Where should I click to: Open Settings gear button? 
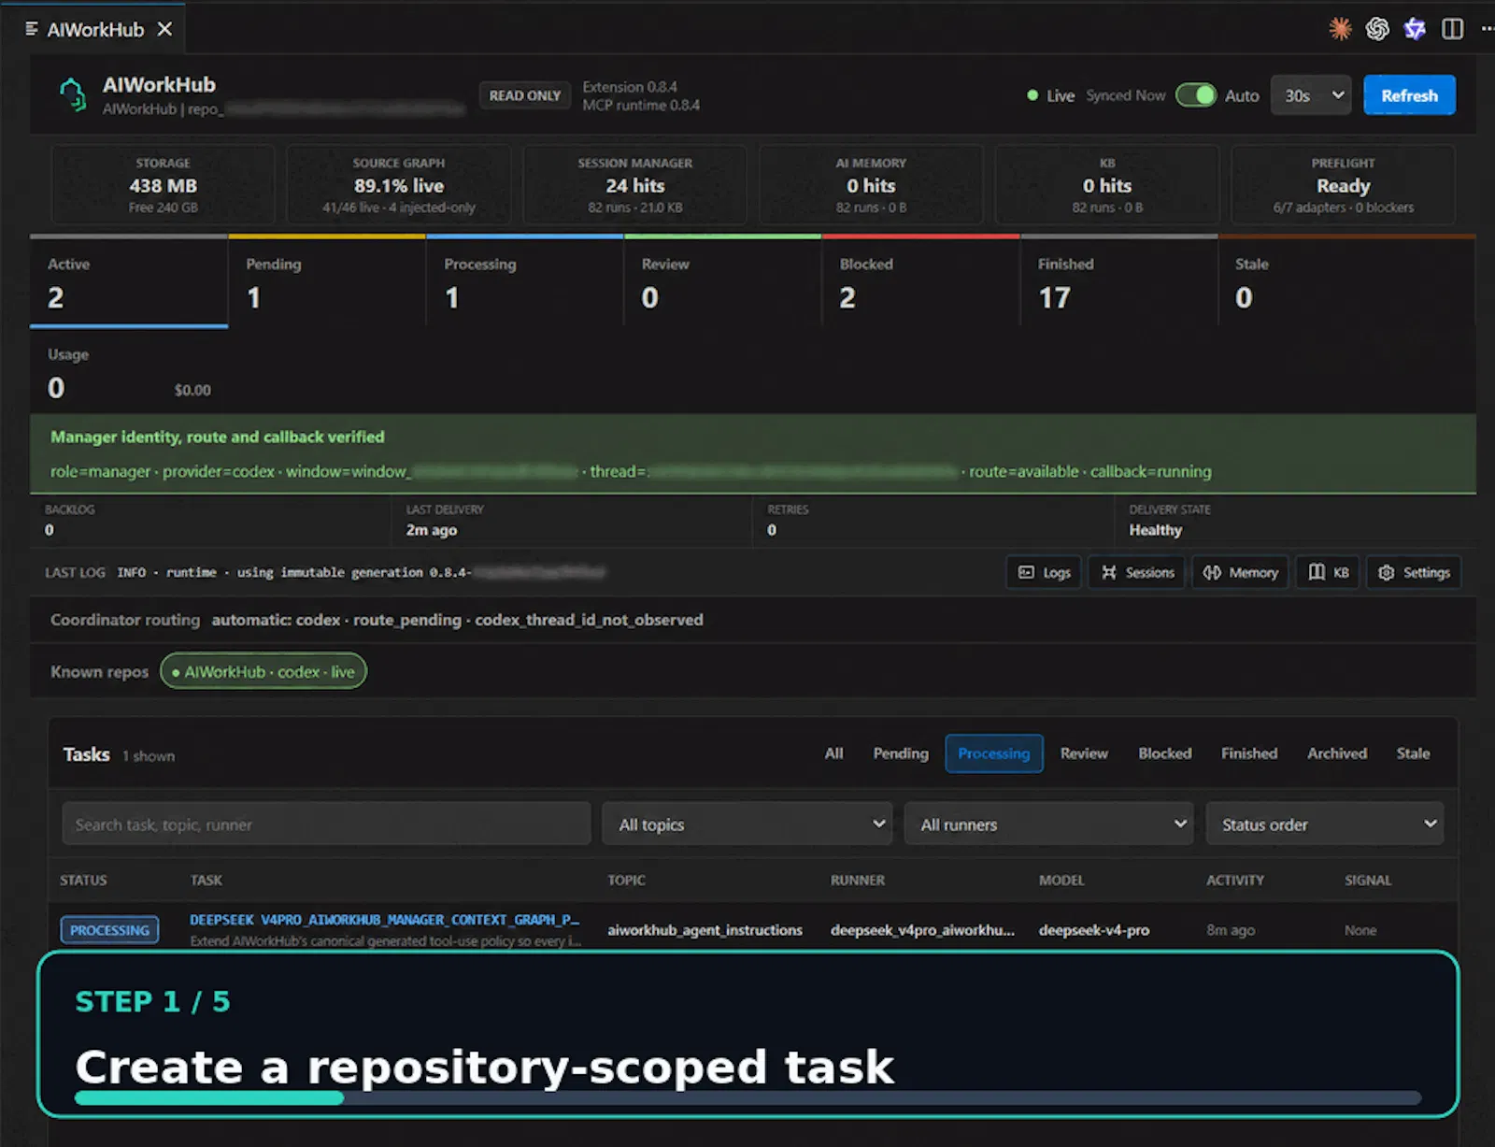(1414, 572)
